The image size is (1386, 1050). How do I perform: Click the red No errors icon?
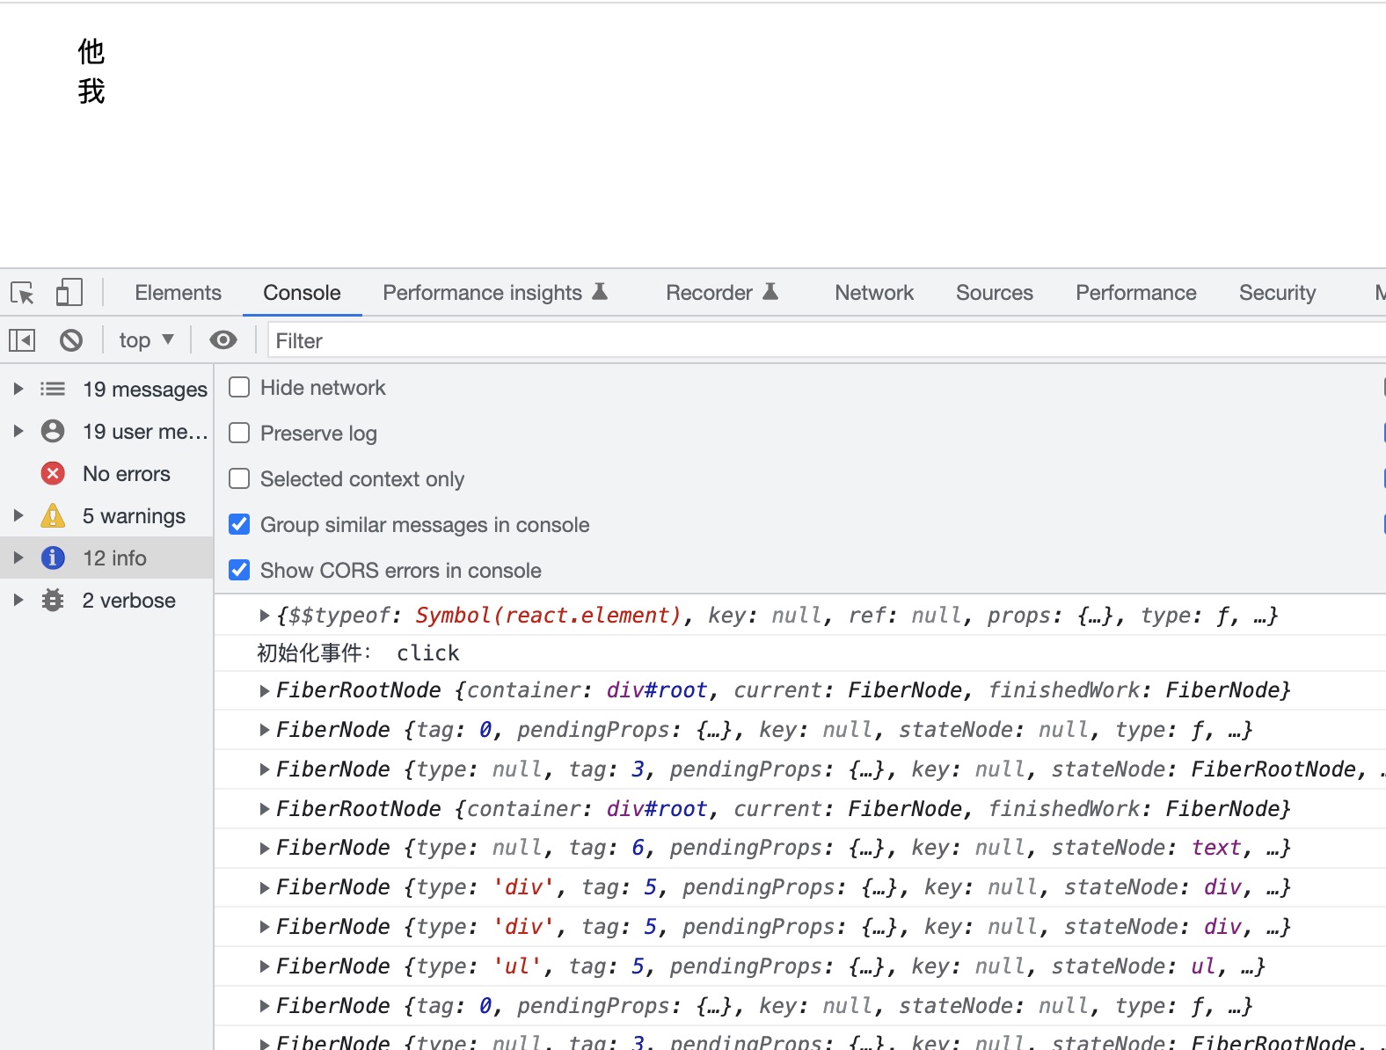(53, 473)
